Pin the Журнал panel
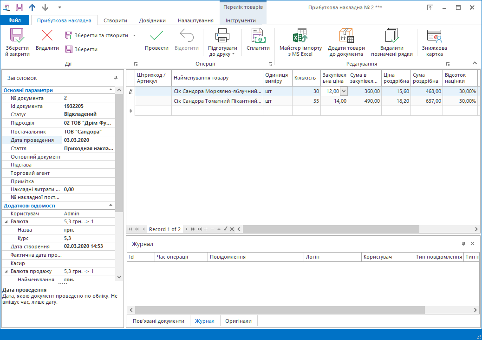 [463, 244]
